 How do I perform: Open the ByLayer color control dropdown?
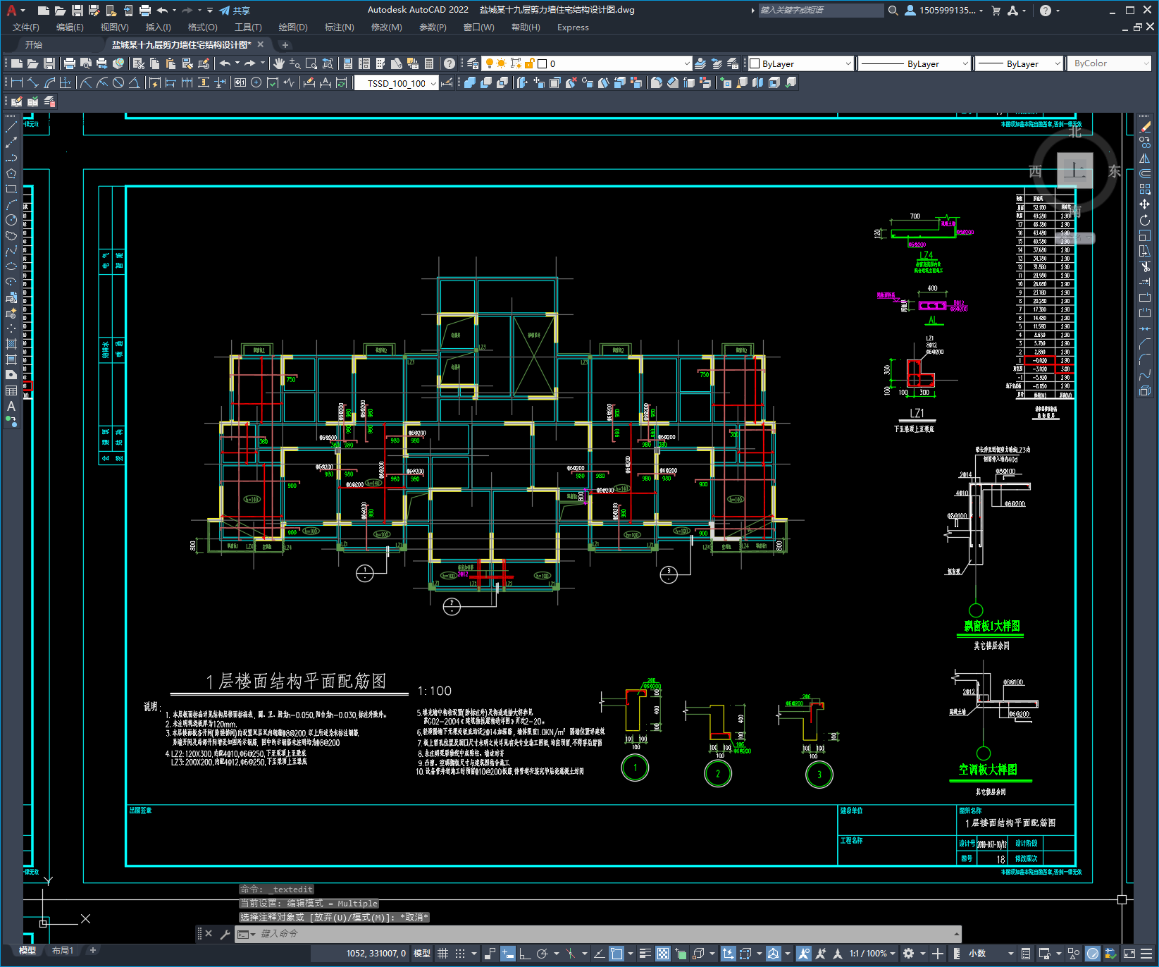pos(800,63)
